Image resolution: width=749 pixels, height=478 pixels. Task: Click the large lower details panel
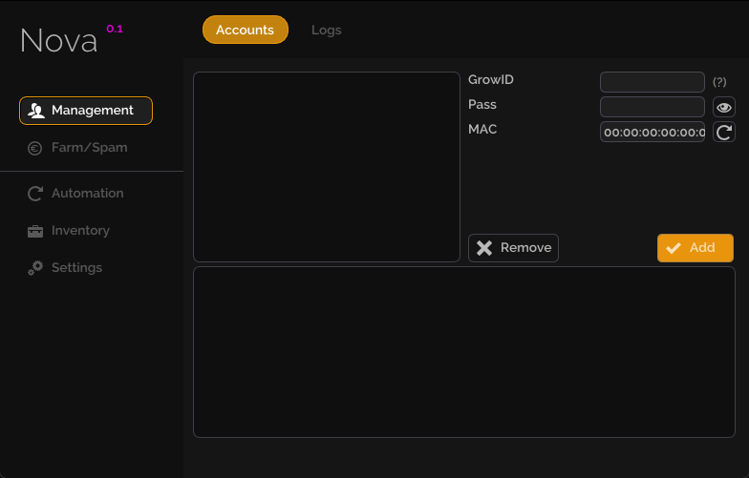(463, 352)
